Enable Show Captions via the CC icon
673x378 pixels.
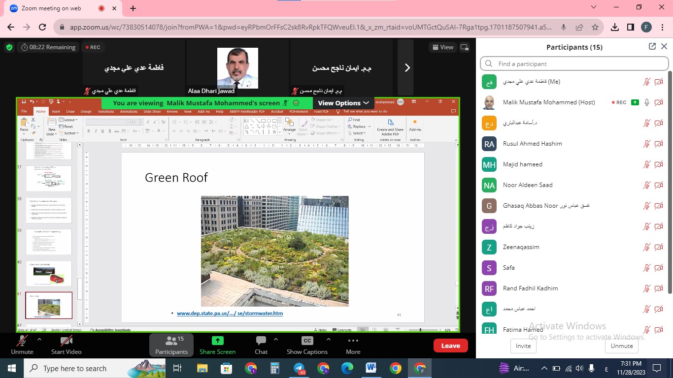click(x=307, y=345)
